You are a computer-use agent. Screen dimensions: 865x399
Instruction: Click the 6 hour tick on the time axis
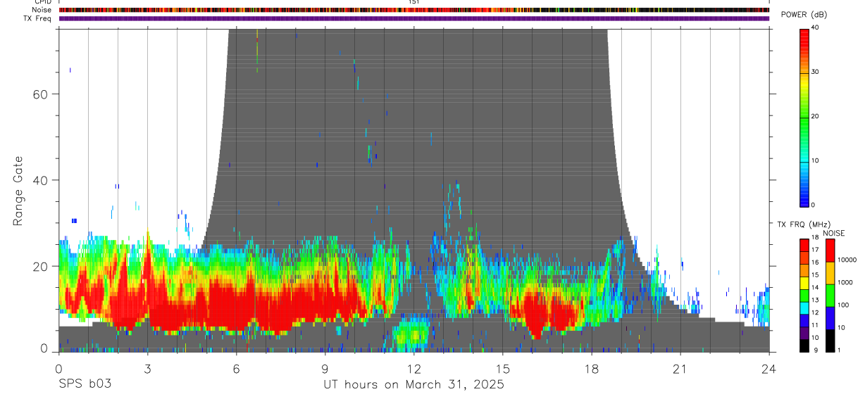tap(236, 369)
